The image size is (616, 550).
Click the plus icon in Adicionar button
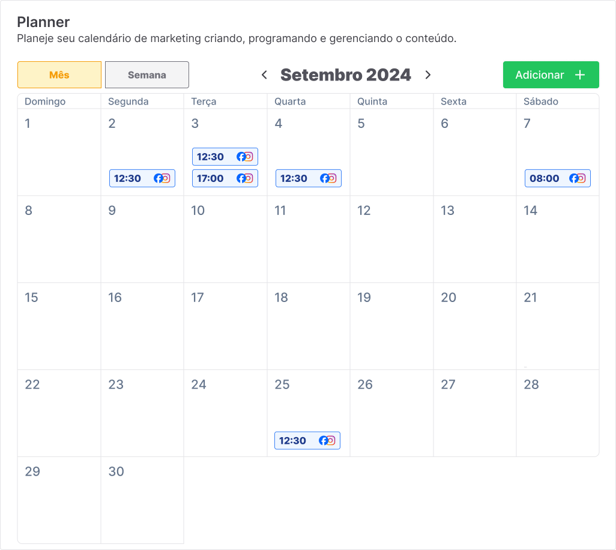[x=580, y=75]
